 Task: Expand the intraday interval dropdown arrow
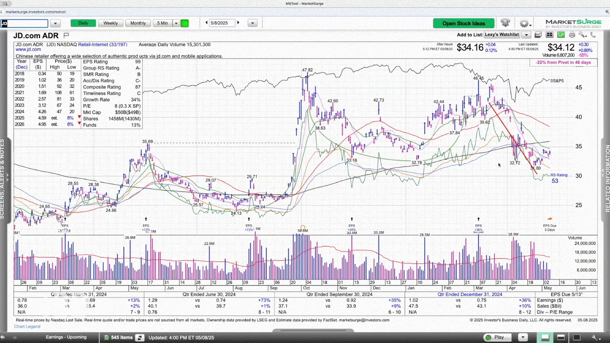click(x=176, y=23)
